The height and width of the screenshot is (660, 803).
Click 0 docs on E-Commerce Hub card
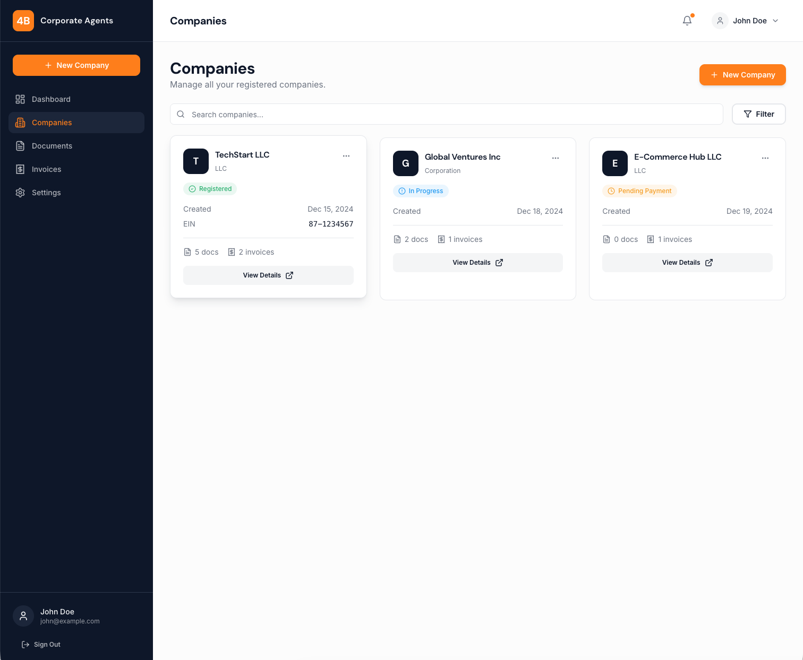tap(620, 239)
